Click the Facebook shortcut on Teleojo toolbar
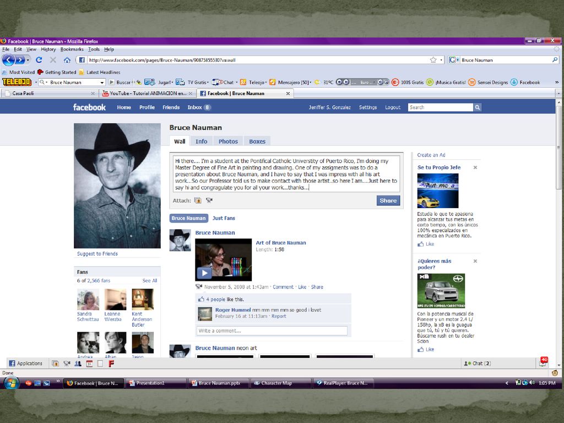The height and width of the screenshot is (423, 564). [x=525, y=83]
